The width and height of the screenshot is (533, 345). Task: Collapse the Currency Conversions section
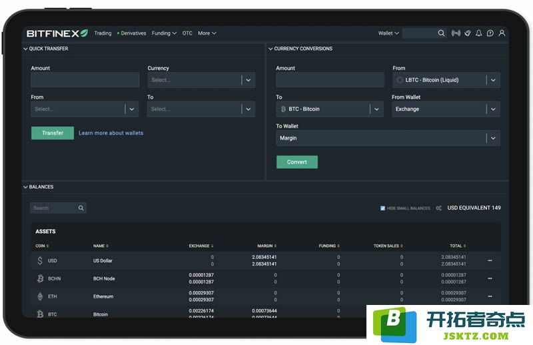click(270, 49)
